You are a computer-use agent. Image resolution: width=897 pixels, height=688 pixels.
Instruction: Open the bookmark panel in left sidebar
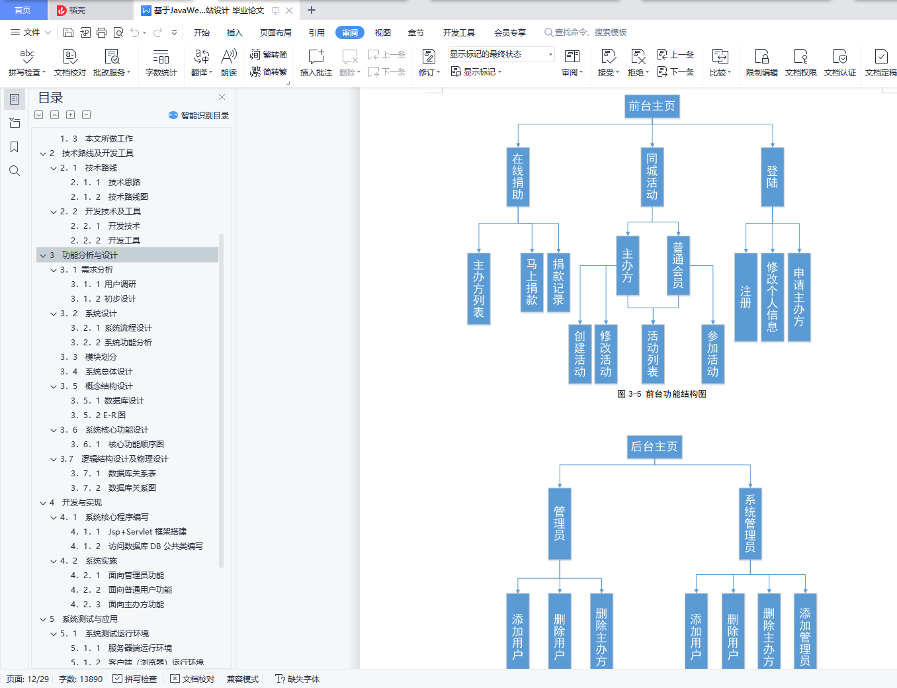(15, 147)
